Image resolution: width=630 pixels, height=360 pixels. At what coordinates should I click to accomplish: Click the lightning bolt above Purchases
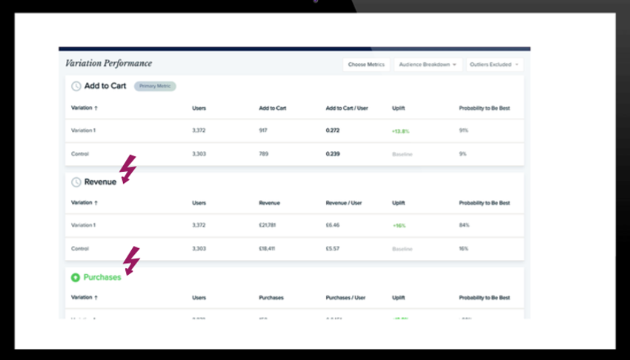(x=131, y=261)
